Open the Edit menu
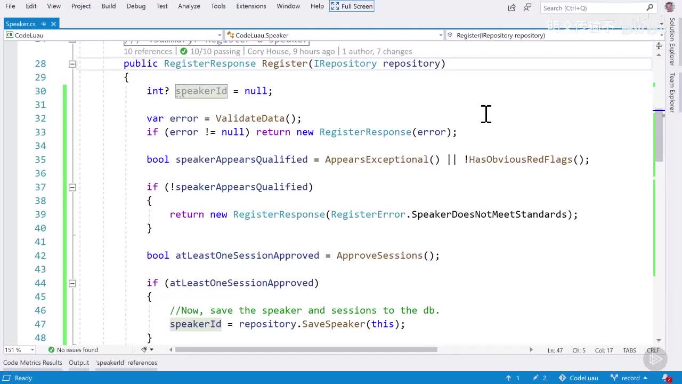Image resolution: width=682 pixels, height=384 pixels. coord(31,6)
